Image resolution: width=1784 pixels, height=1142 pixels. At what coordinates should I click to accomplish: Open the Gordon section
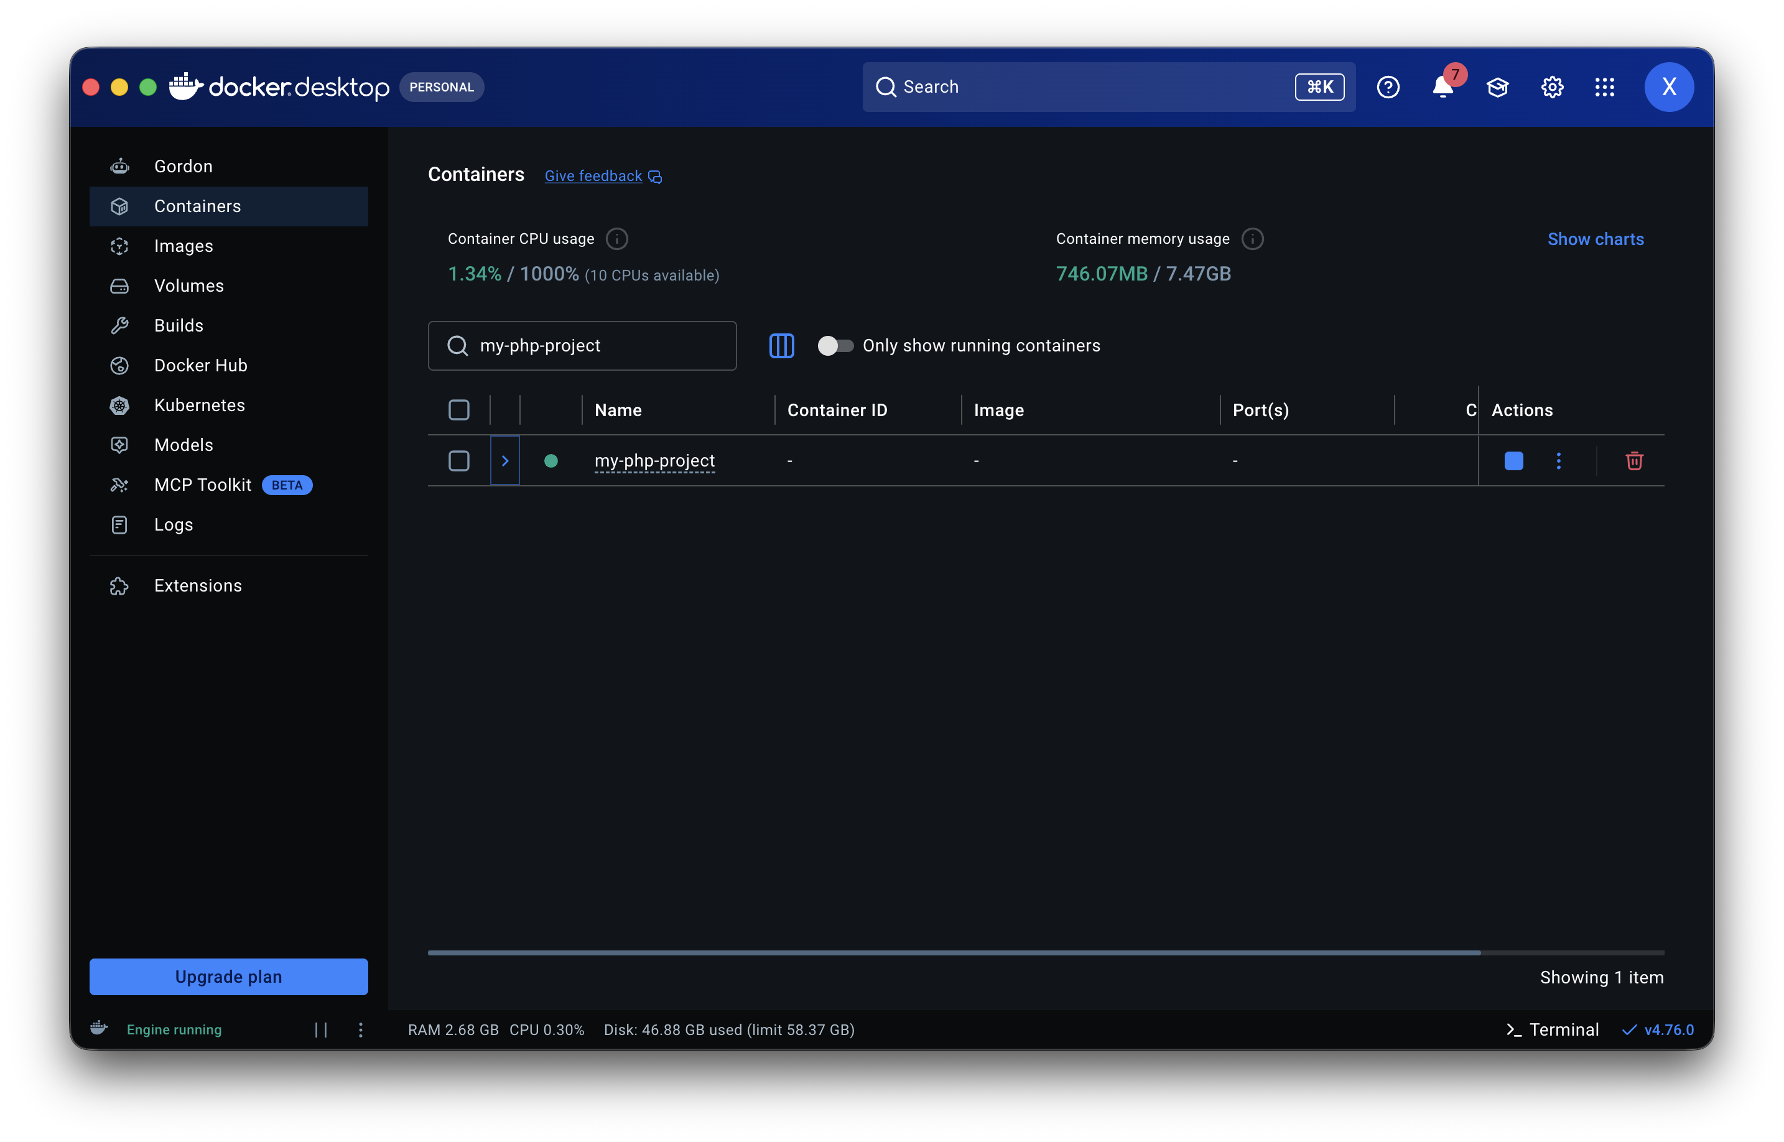tap(228, 166)
